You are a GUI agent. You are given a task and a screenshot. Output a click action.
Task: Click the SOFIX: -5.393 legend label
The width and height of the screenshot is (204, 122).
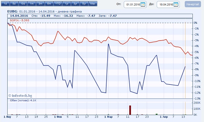point(19,20)
